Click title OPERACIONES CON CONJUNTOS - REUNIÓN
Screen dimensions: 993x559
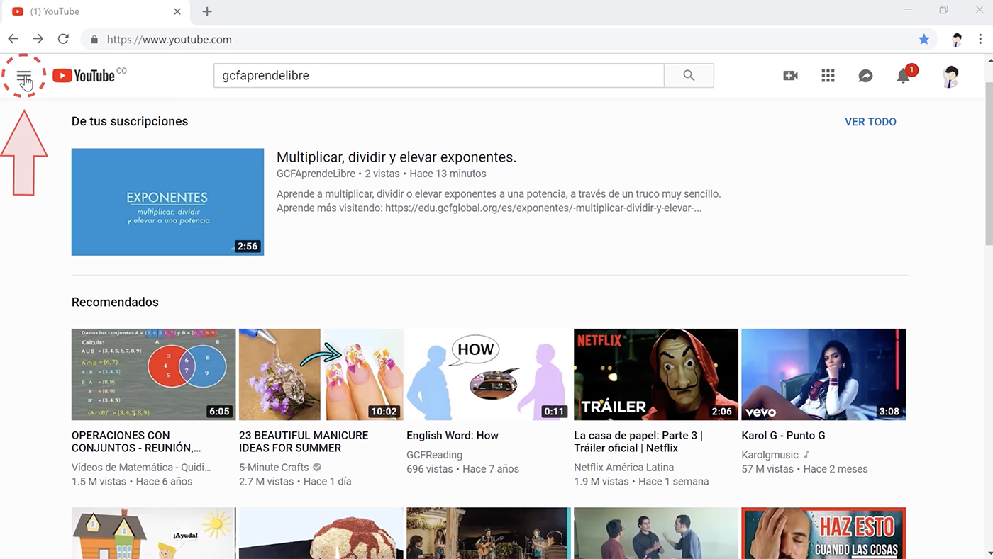pos(136,441)
